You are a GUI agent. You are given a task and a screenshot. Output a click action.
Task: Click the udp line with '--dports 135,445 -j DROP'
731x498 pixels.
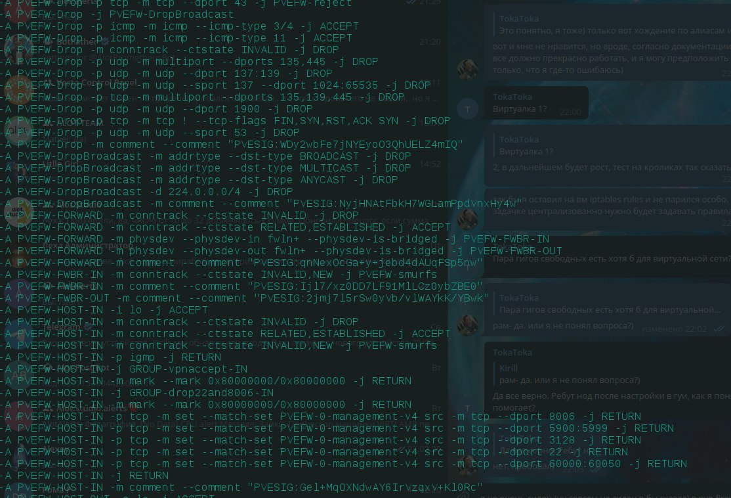pyautogui.click(x=189, y=62)
